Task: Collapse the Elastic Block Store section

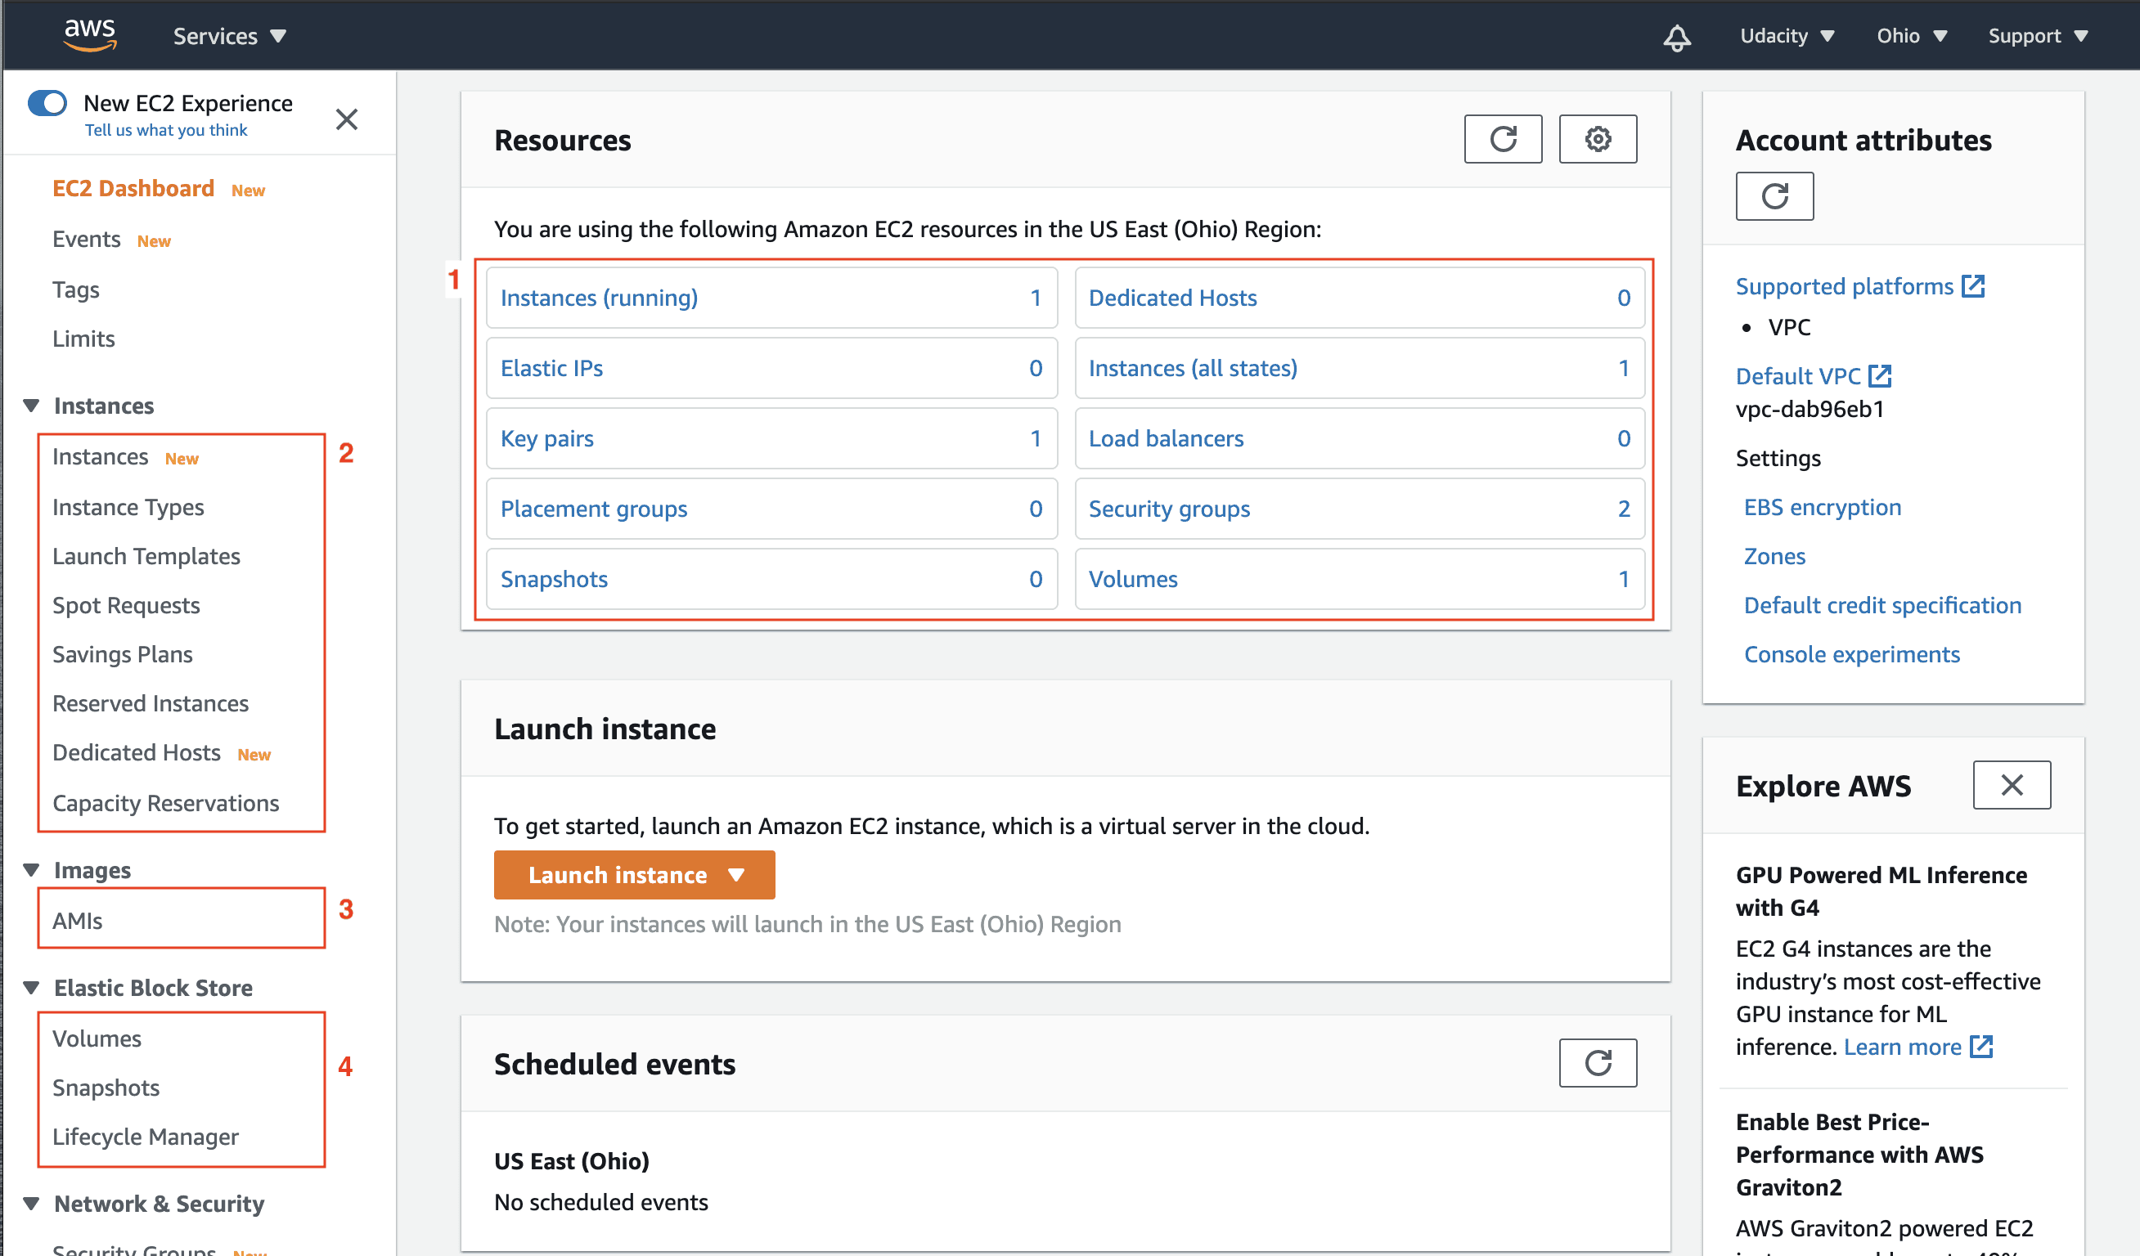Action: click(31, 988)
